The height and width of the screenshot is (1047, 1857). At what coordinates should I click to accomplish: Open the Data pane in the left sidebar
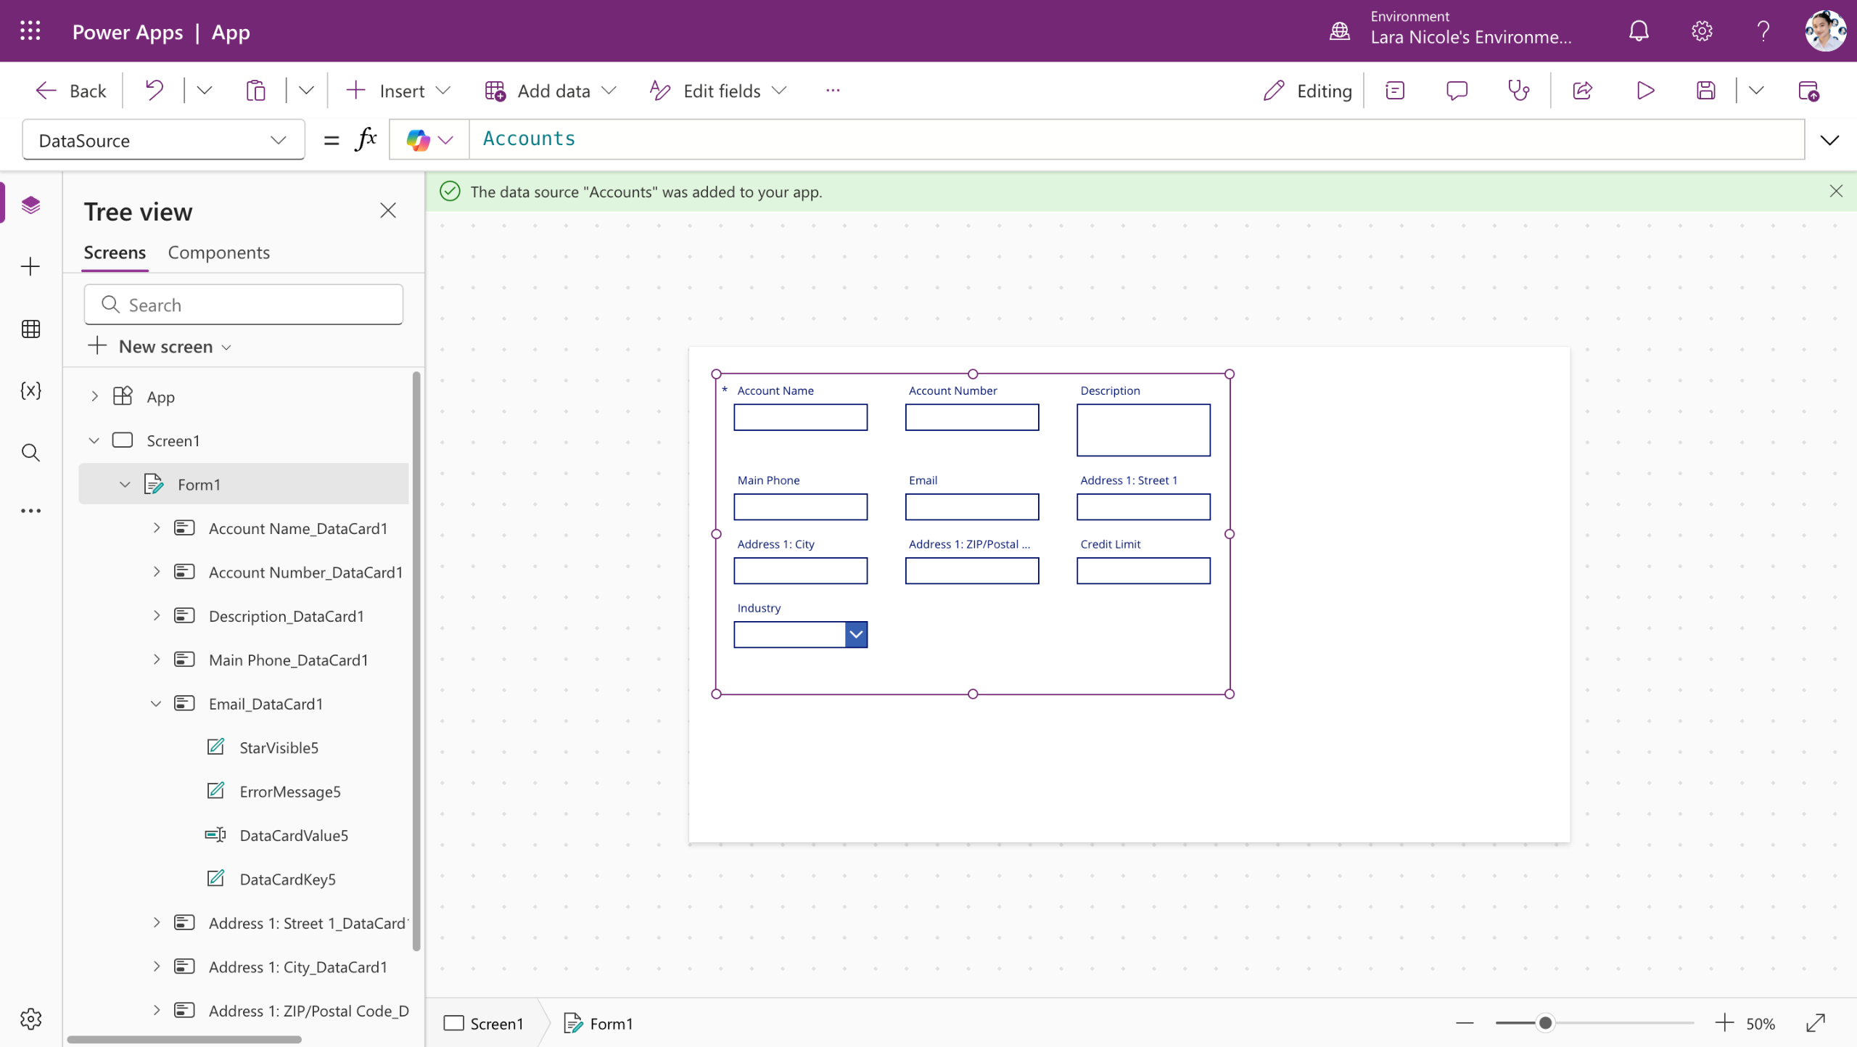click(x=30, y=329)
